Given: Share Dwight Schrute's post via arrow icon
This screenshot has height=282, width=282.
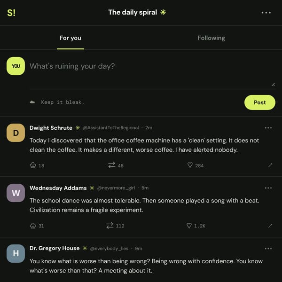Looking at the screenshot, I should [x=270, y=165].
